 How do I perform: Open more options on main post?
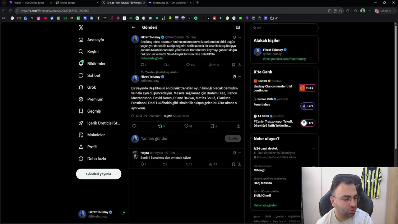tap(239, 77)
